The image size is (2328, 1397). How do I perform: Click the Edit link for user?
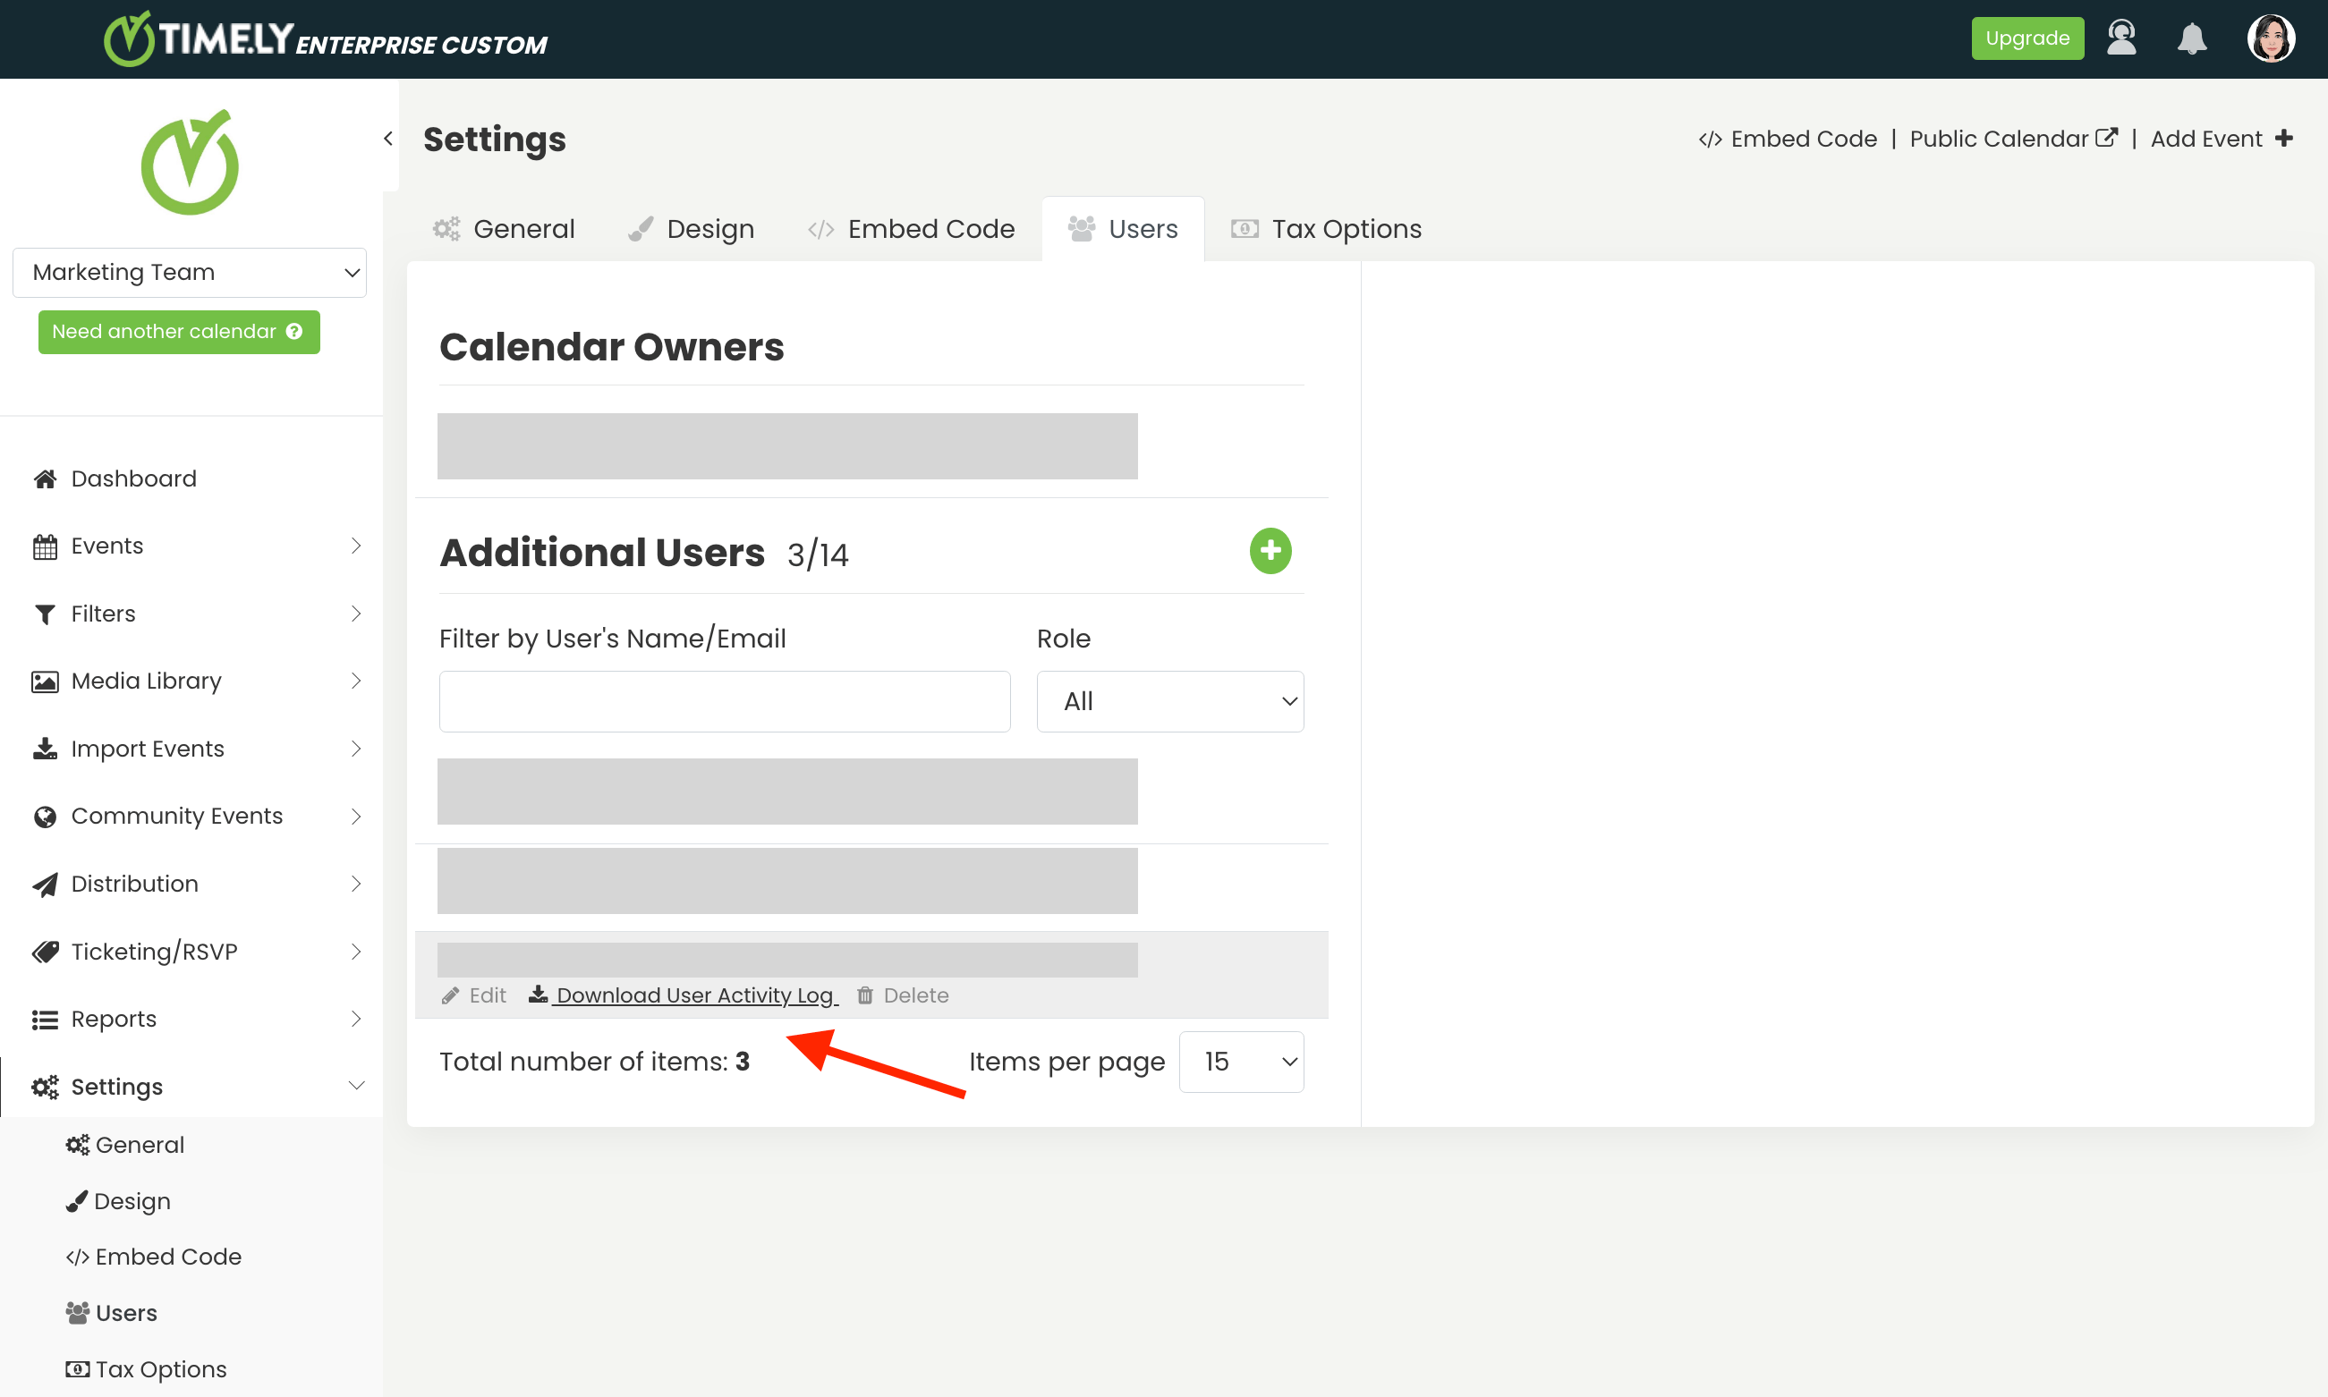[x=487, y=995]
